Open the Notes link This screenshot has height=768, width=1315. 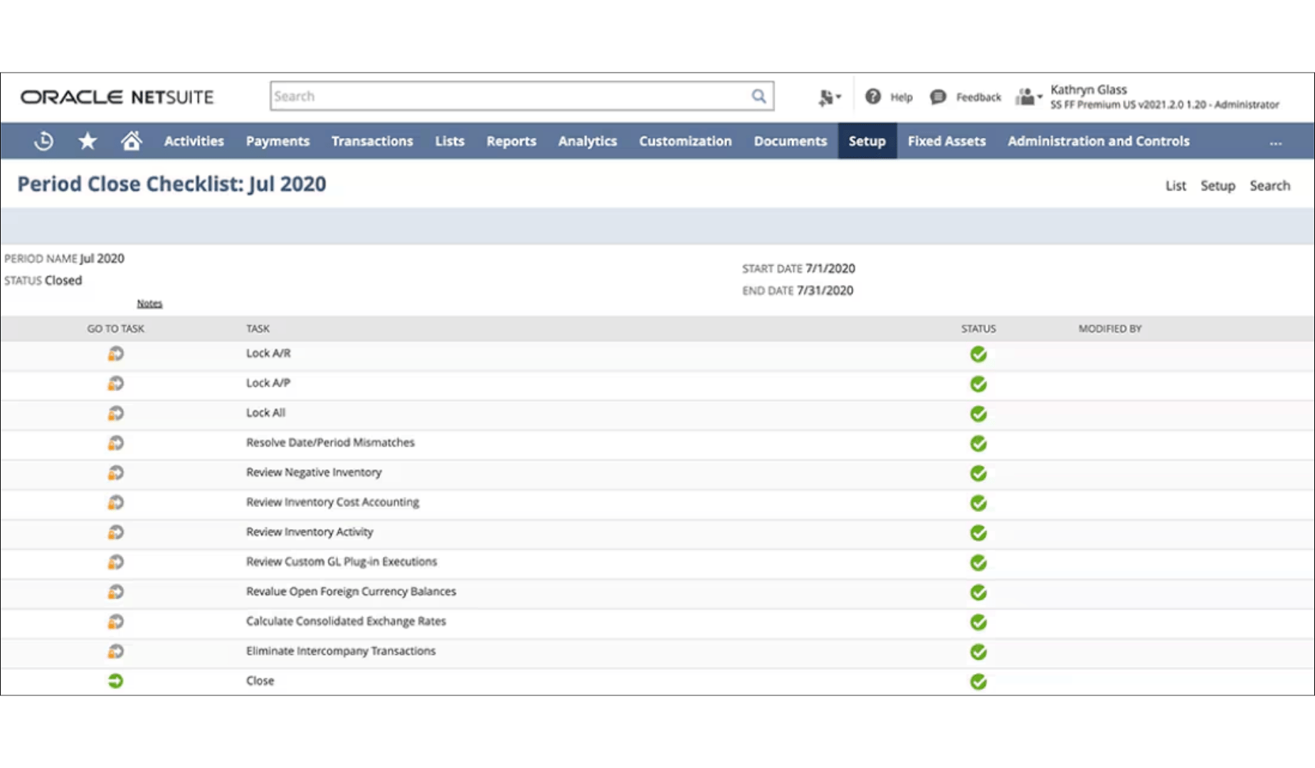coord(149,303)
